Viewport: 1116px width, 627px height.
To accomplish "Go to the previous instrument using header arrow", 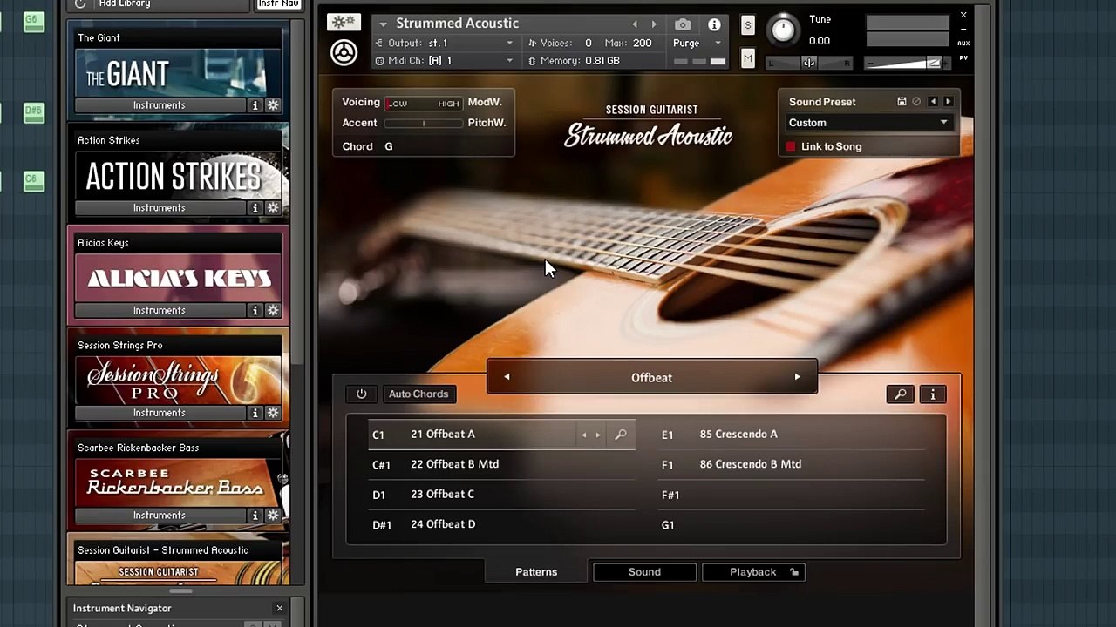I will pyautogui.click(x=635, y=24).
